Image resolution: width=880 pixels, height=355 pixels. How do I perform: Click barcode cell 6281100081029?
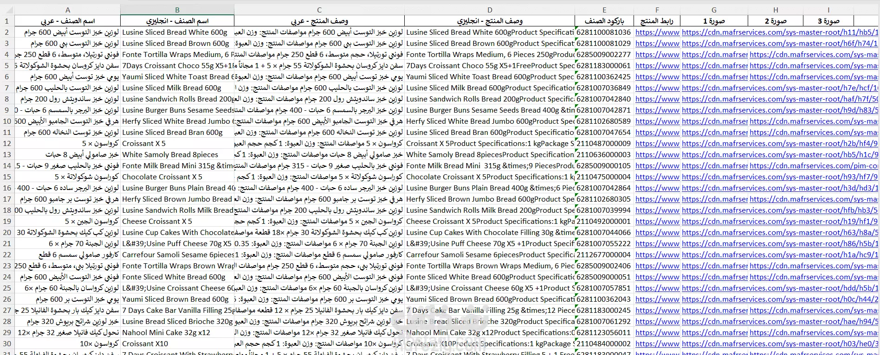pyautogui.click(x=604, y=43)
